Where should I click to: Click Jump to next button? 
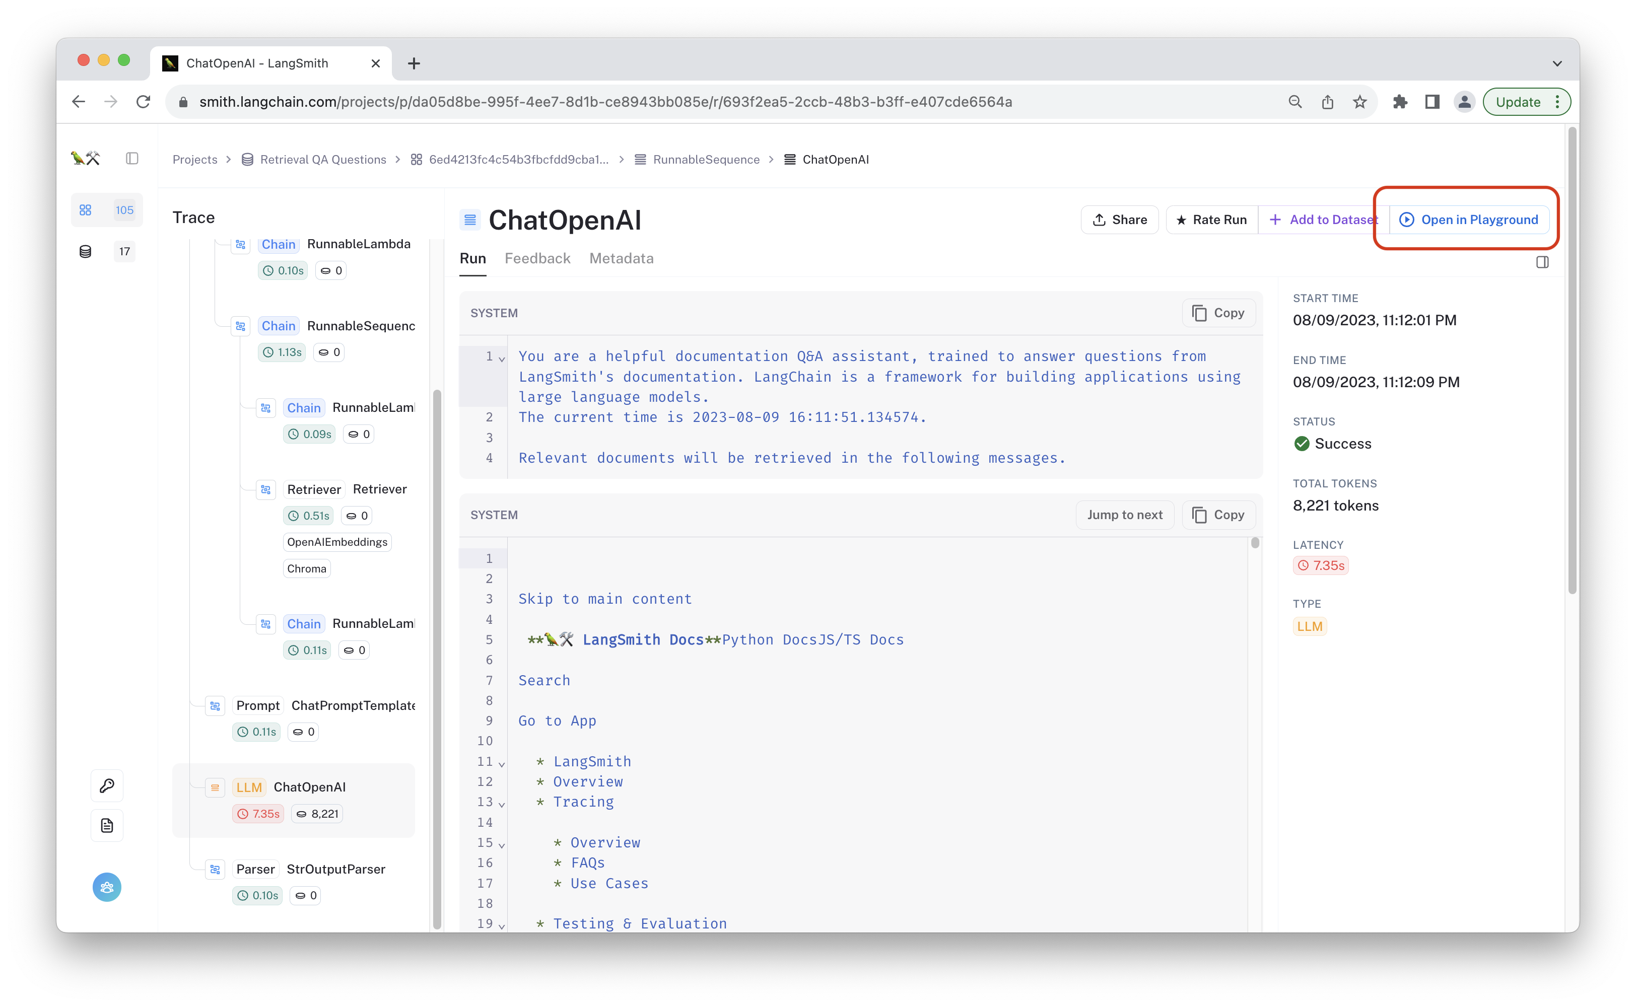coord(1124,515)
